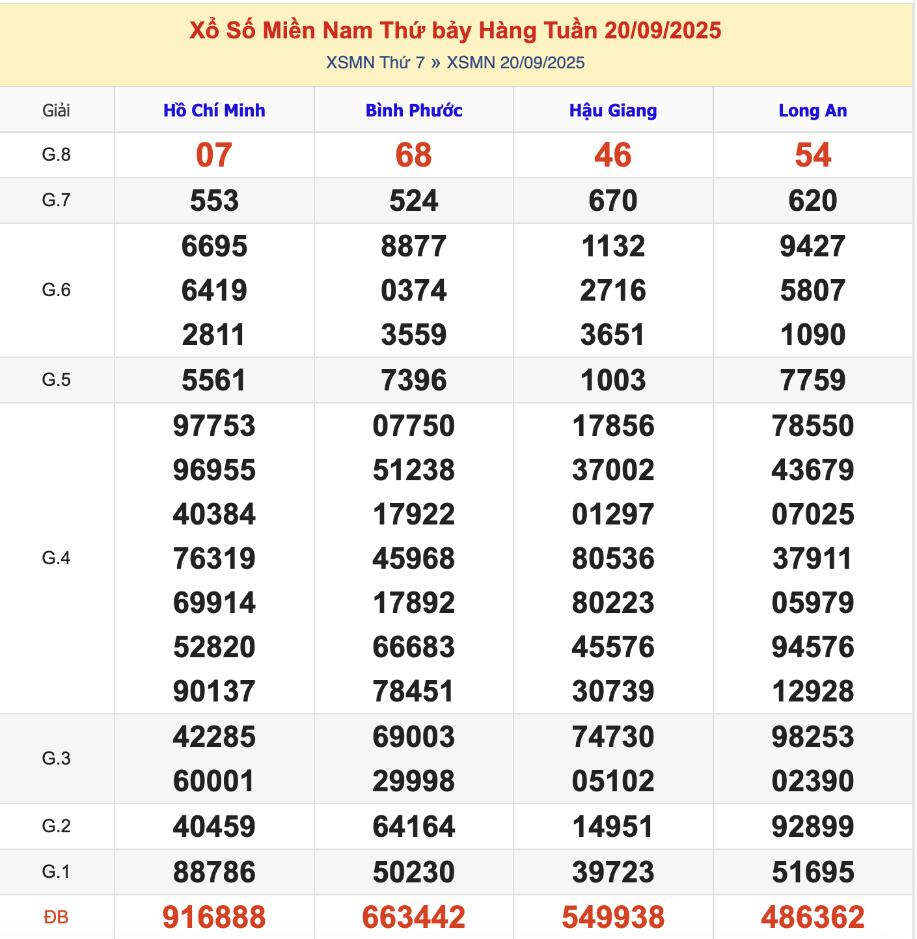The height and width of the screenshot is (939, 917).
Task: Select ĐB jackpot number 486362
Action: click(813, 918)
